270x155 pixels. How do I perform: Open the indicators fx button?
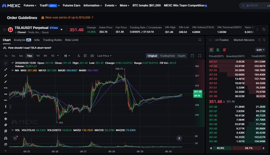pyautogui.click(x=79, y=55)
